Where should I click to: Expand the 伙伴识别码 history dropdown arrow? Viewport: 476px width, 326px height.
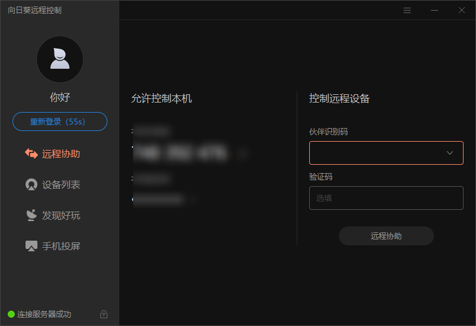[x=450, y=153]
